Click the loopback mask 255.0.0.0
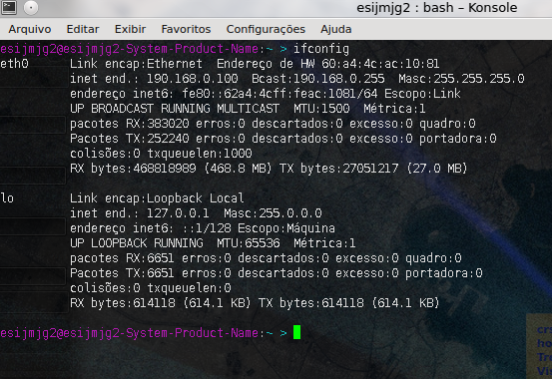The width and height of the screenshot is (552, 379). click(290, 213)
